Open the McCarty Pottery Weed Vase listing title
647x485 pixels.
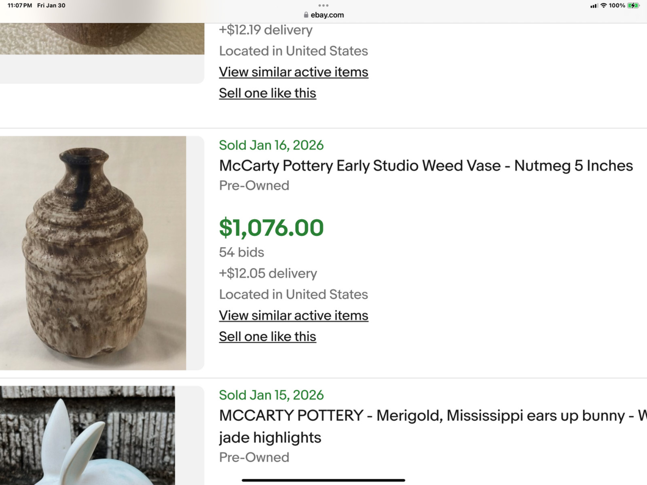pos(426,166)
